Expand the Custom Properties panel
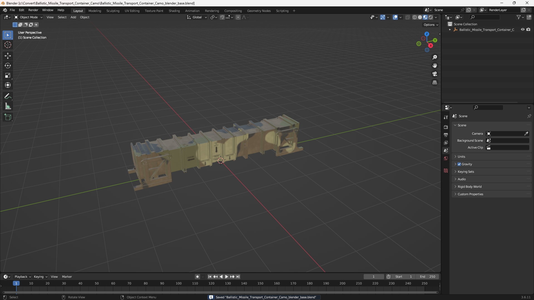 492,194
